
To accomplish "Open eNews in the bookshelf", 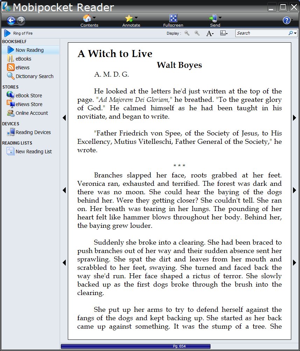I will (x=23, y=68).
